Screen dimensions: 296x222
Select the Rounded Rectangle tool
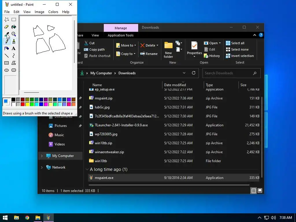[x=14, y=70]
